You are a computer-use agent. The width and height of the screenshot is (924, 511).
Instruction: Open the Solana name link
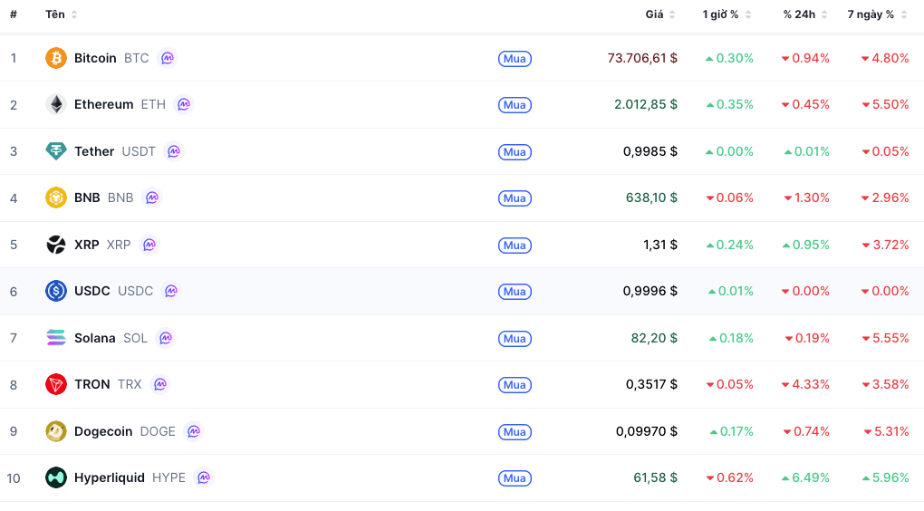tap(95, 338)
